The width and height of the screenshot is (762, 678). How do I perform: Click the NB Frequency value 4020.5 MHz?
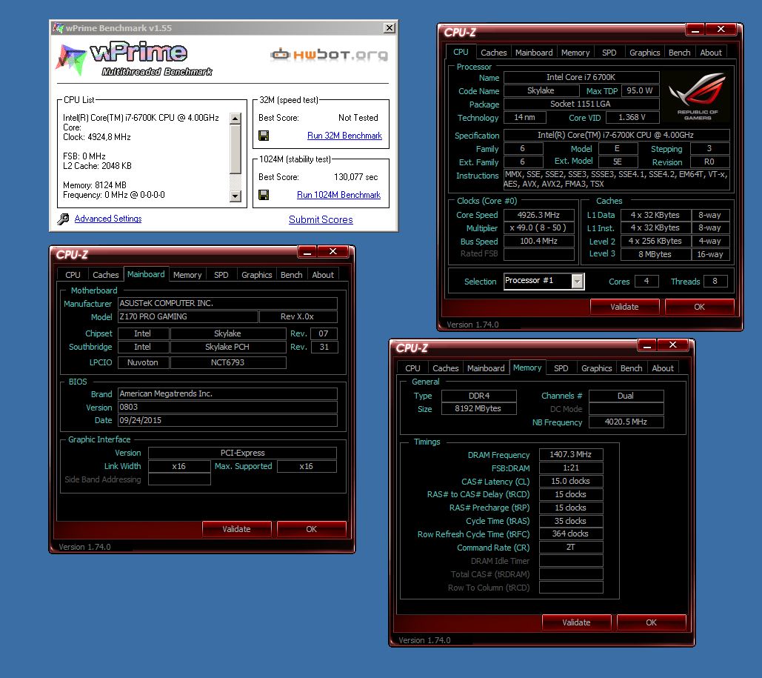pyautogui.click(x=626, y=422)
